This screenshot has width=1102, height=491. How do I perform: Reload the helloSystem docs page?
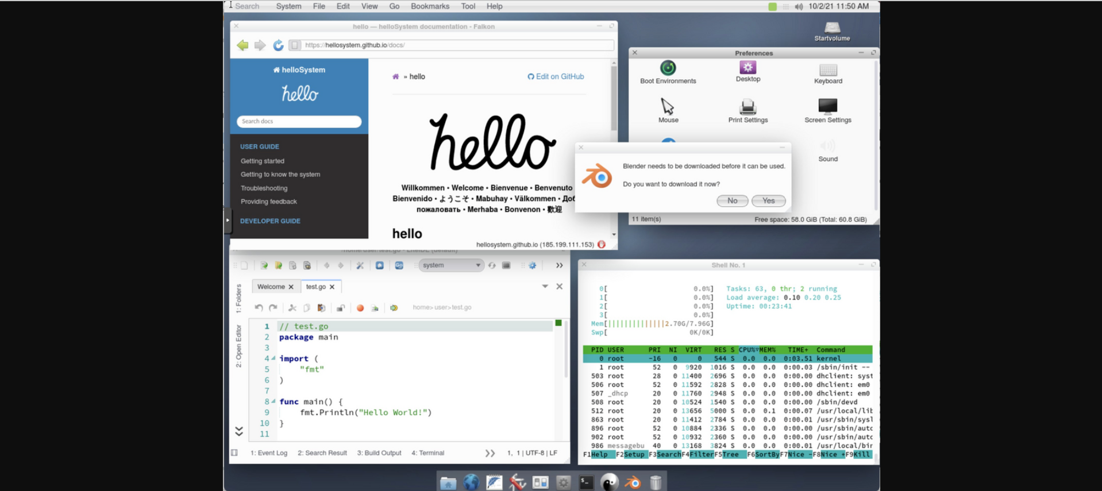278,45
